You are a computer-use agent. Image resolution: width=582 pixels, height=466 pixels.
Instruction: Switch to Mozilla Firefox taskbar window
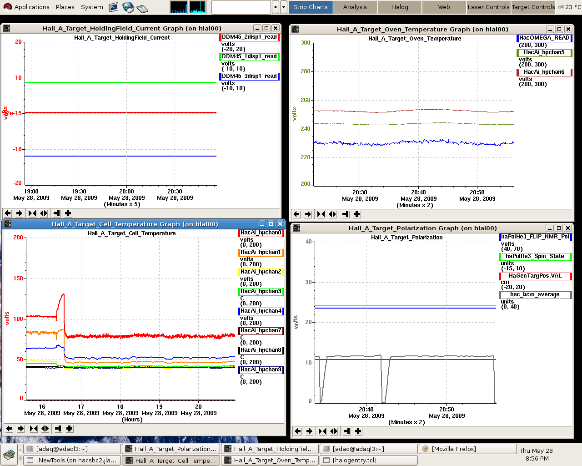tap(468, 449)
